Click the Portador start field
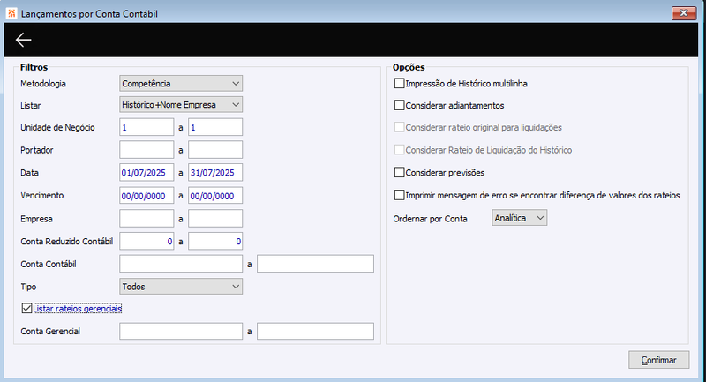Image resolution: width=706 pixels, height=382 pixels. [146, 150]
